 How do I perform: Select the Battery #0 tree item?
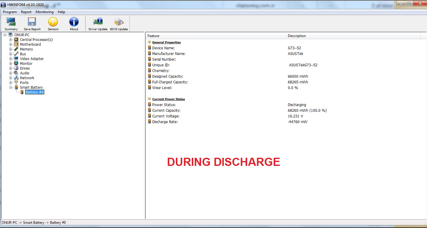point(35,92)
